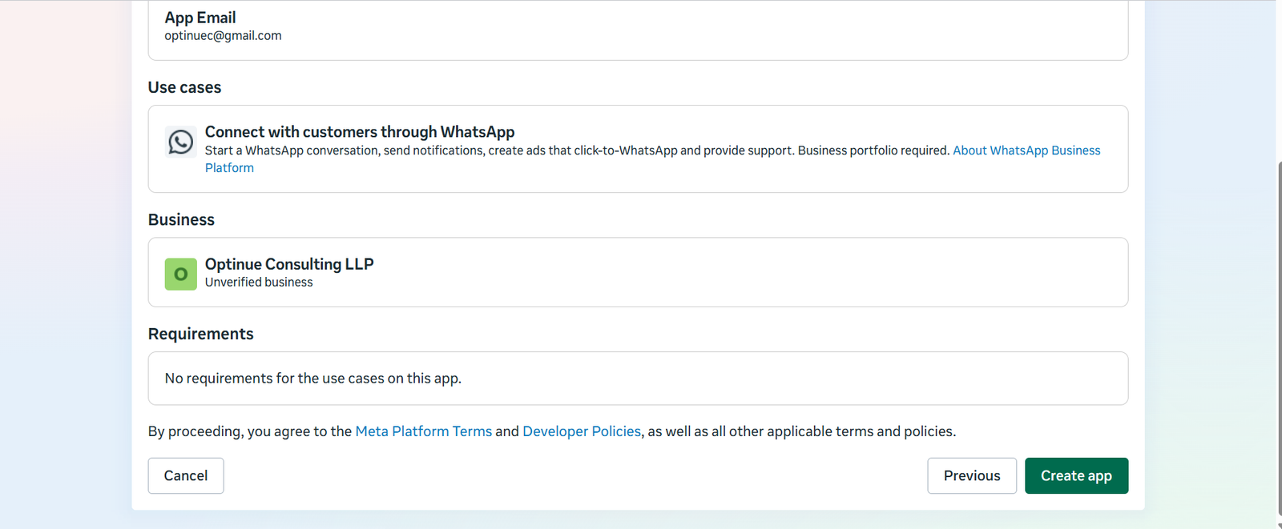Open the Developer Policies link
The height and width of the screenshot is (529, 1282).
tap(582, 431)
